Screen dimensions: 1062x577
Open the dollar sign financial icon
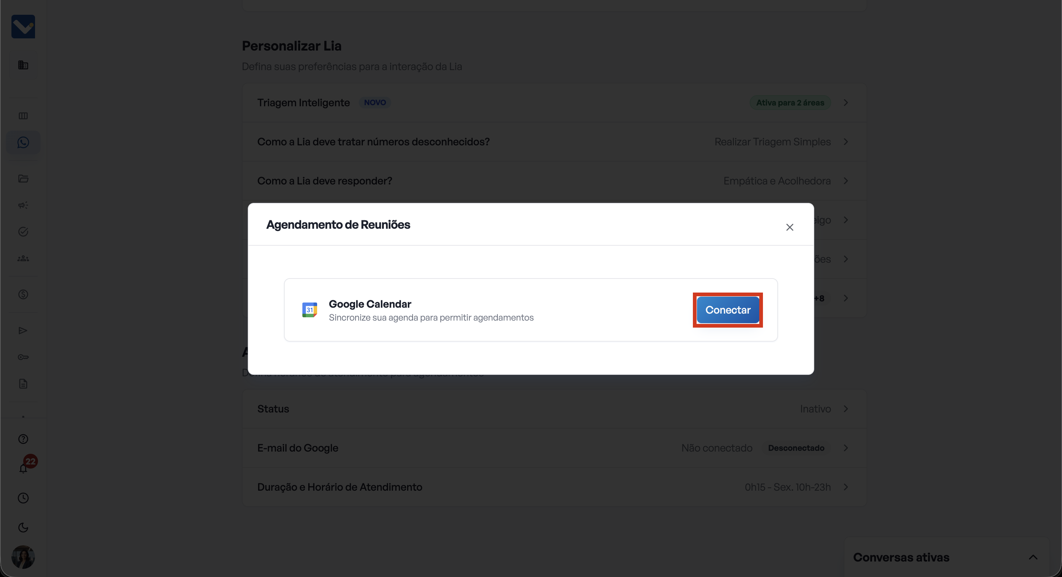tap(23, 294)
